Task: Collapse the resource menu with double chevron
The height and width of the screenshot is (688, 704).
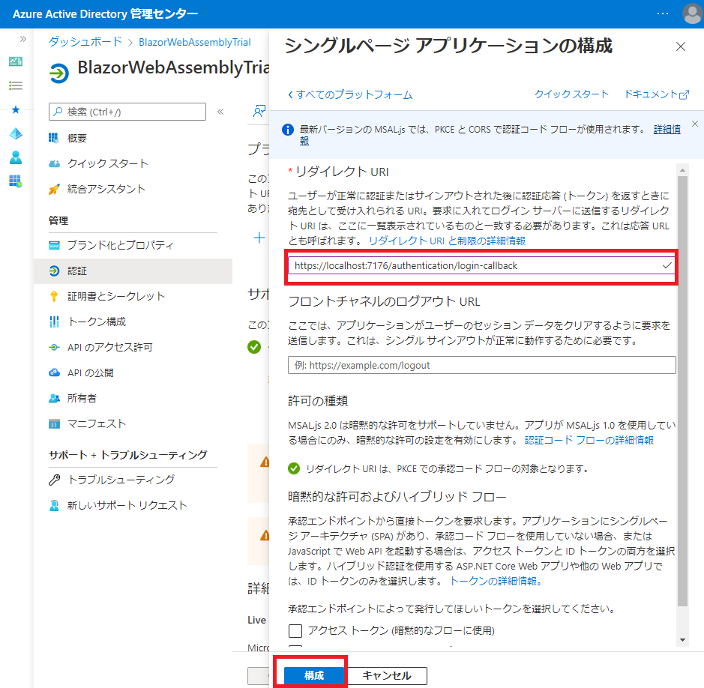Action: (220, 112)
